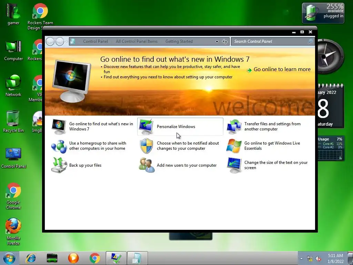Click the refresh button in address bar
This screenshot has width=353, height=265.
coord(225,41)
